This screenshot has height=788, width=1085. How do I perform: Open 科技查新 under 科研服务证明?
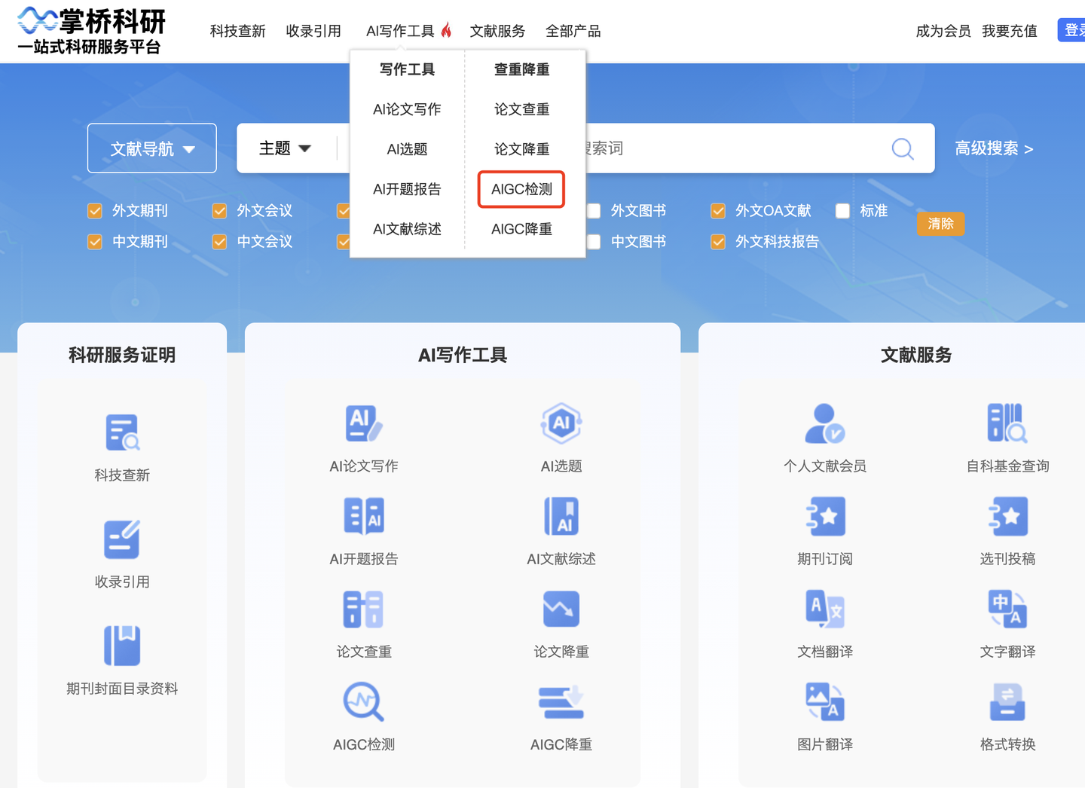pyautogui.click(x=121, y=432)
